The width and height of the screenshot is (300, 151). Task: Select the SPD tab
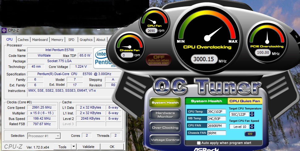point(71,40)
